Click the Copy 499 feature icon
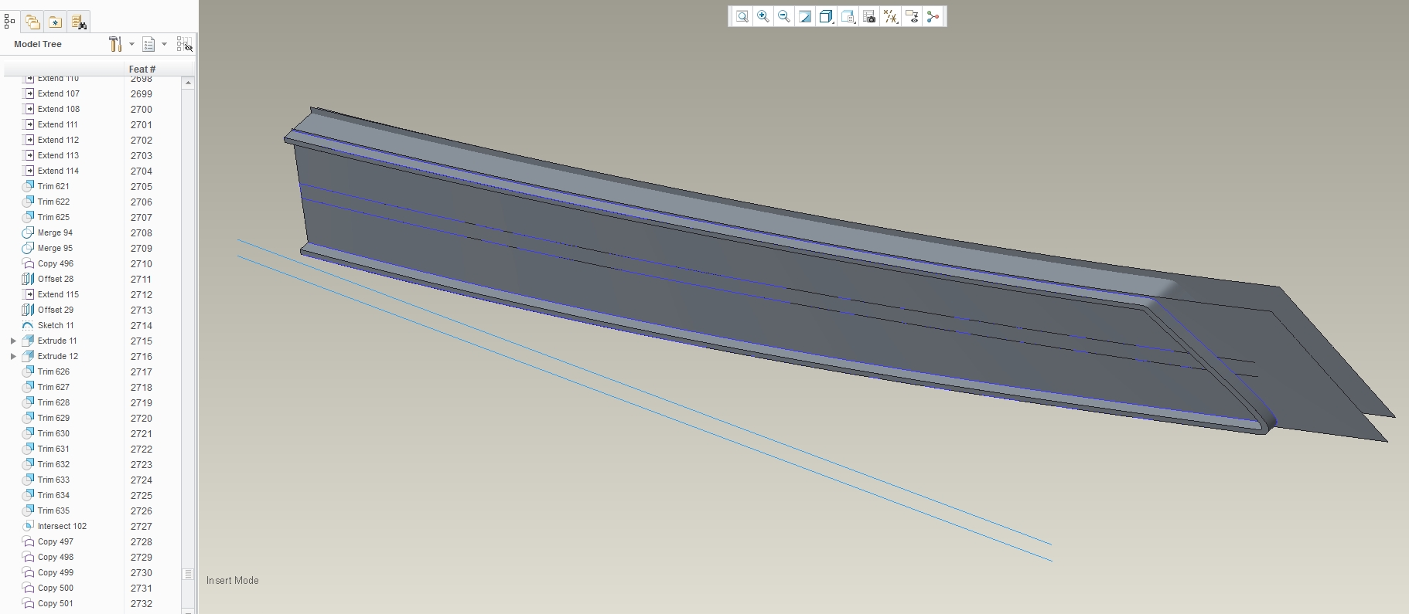Viewport: 1409px width, 614px height. [x=29, y=572]
